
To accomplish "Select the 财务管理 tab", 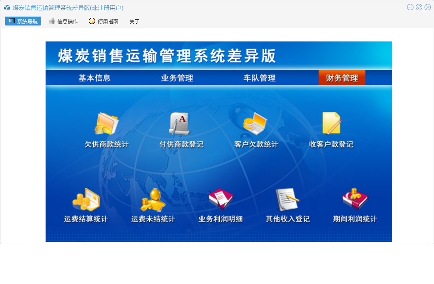I will coord(342,78).
